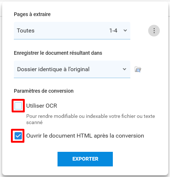Click the OCR description 'Pour rendre modifiable' text
Screen dimensions: 170x177
(91, 119)
